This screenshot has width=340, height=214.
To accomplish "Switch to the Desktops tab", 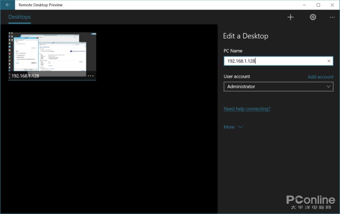I will point(19,17).
